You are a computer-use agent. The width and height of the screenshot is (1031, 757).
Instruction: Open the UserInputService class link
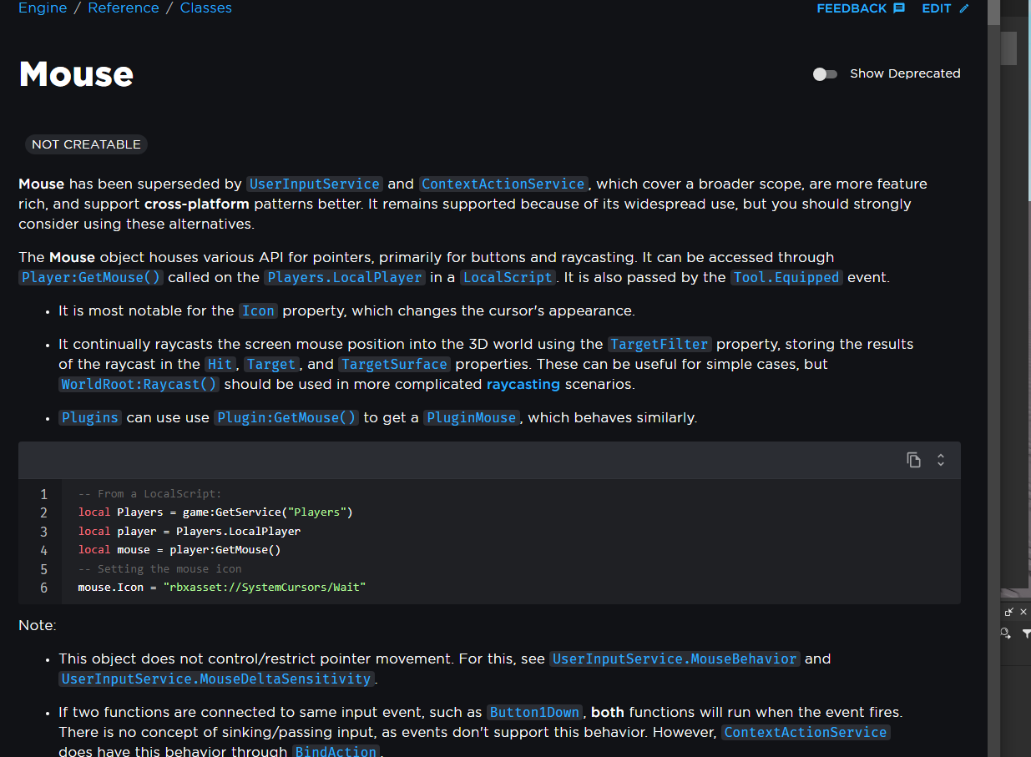pyautogui.click(x=315, y=184)
